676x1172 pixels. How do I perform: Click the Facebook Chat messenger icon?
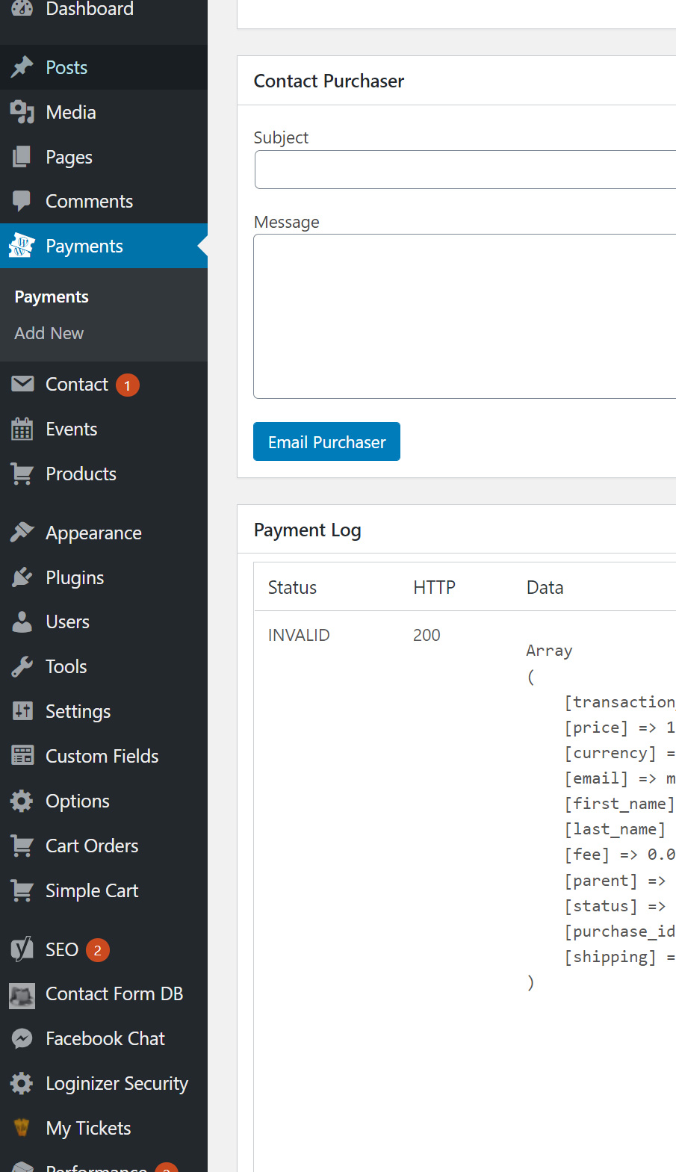click(x=22, y=1038)
